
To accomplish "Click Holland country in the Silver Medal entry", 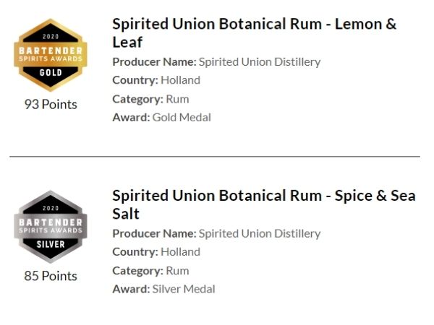I will click(x=180, y=252).
